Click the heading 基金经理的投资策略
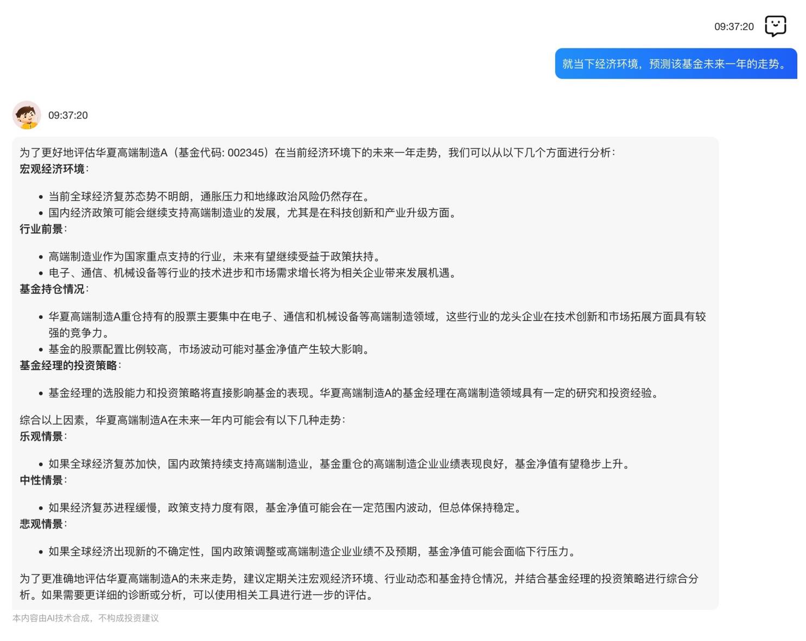This screenshot has height=641, width=806. click(69, 366)
